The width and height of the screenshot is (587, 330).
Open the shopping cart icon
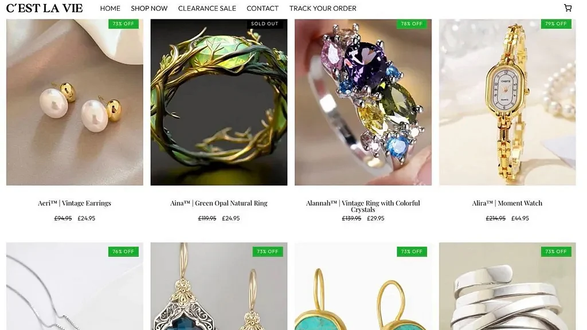(568, 8)
